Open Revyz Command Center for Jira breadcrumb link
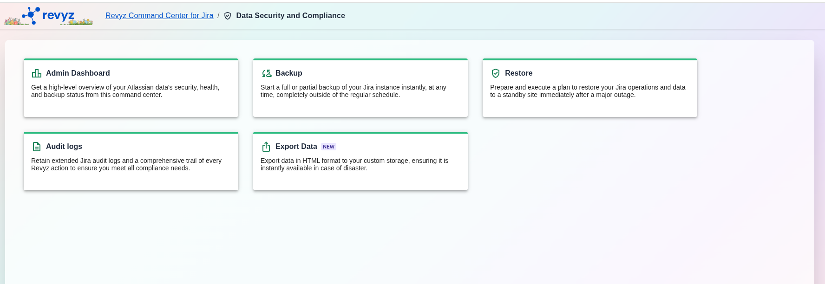This screenshot has height=284, width=825. point(159,16)
